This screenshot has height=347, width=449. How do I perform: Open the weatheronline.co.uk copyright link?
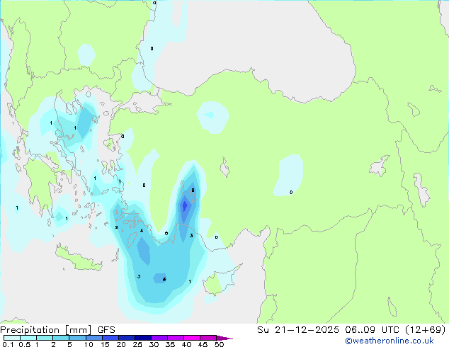click(x=389, y=341)
